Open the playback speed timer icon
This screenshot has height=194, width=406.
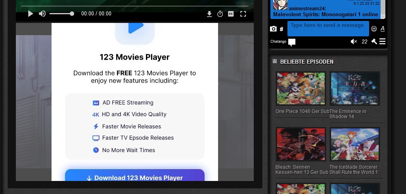tap(220, 14)
